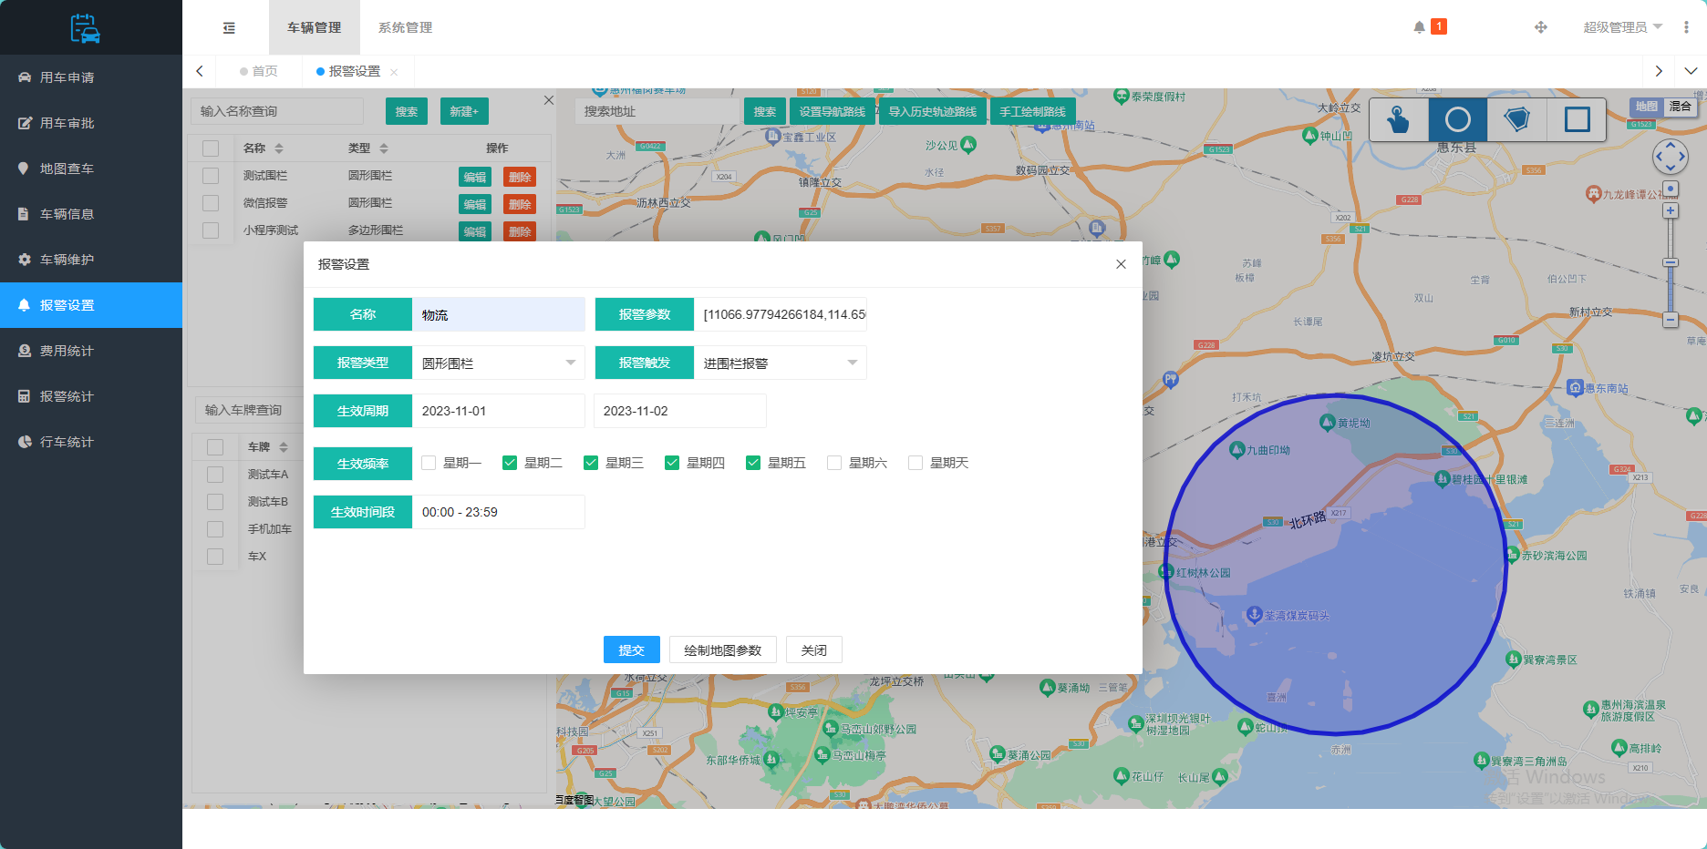The height and width of the screenshot is (849, 1707).
Task: Close the fence list panel X
Action: click(549, 100)
